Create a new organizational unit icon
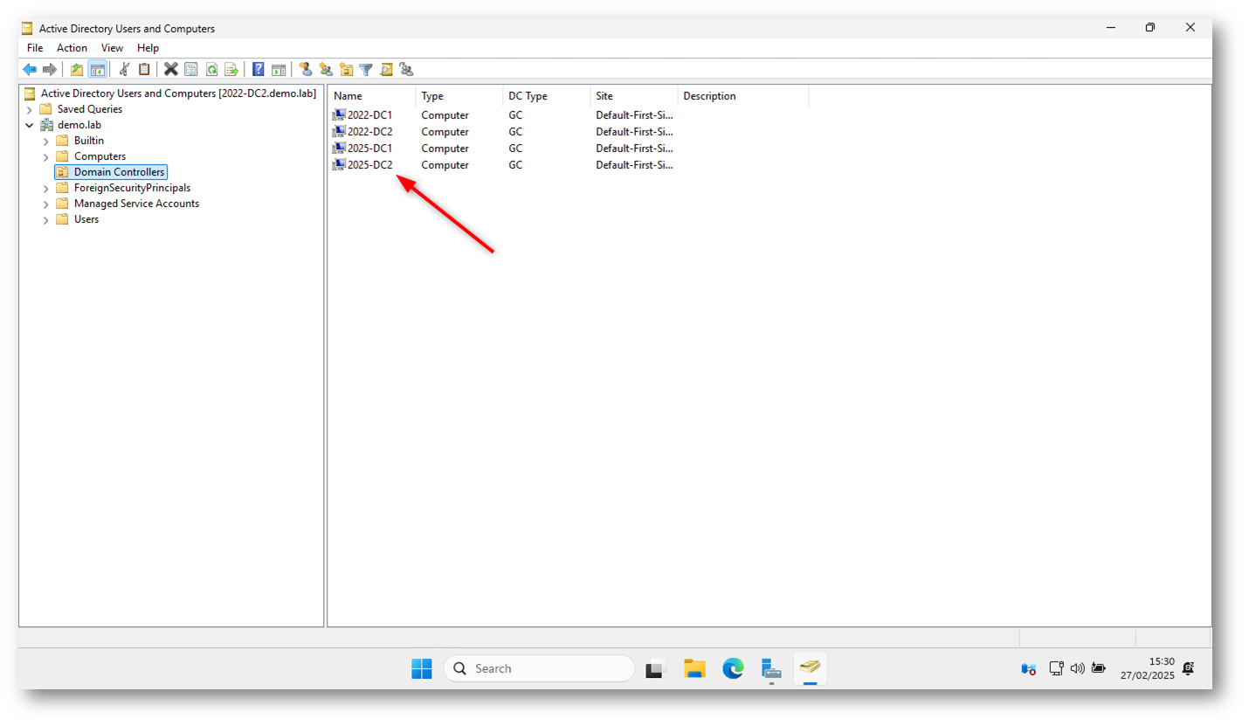Screen dimensions: 1249x726 tap(346, 69)
